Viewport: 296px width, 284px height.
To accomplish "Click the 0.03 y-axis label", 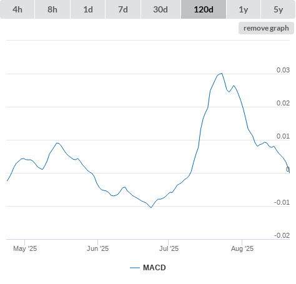I will [x=283, y=70].
